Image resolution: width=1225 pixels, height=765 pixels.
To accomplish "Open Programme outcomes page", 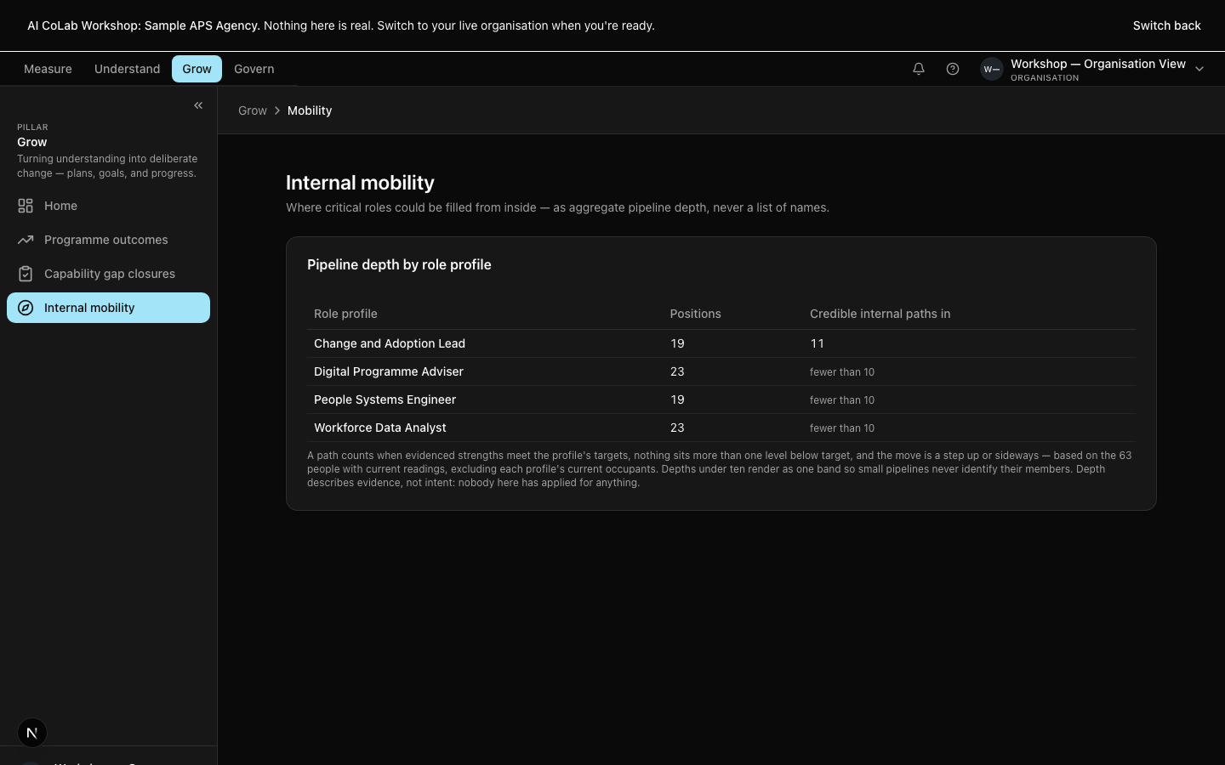I will click(108, 240).
